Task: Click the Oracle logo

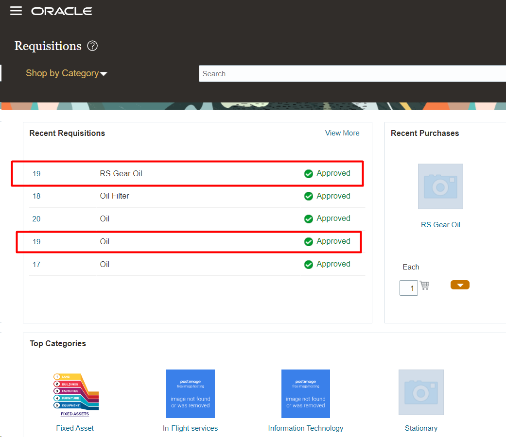Action: pyautogui.click(x=61, y=11)
